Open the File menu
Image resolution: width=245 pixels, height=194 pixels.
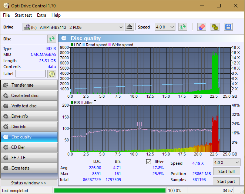pyautogui.click(x=6, y=15)
